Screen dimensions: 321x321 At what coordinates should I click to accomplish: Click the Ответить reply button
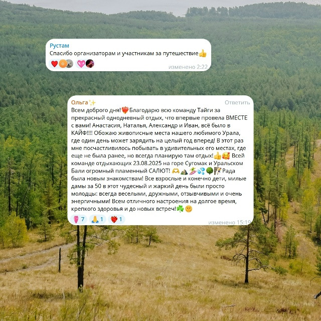(x=237, y=102)
